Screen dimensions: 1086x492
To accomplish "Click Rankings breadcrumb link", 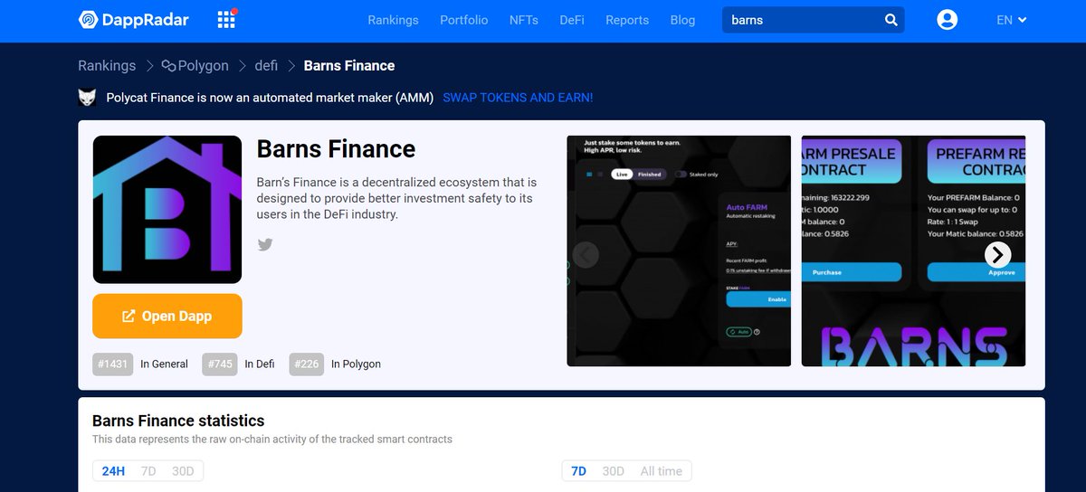I will 107,65.
